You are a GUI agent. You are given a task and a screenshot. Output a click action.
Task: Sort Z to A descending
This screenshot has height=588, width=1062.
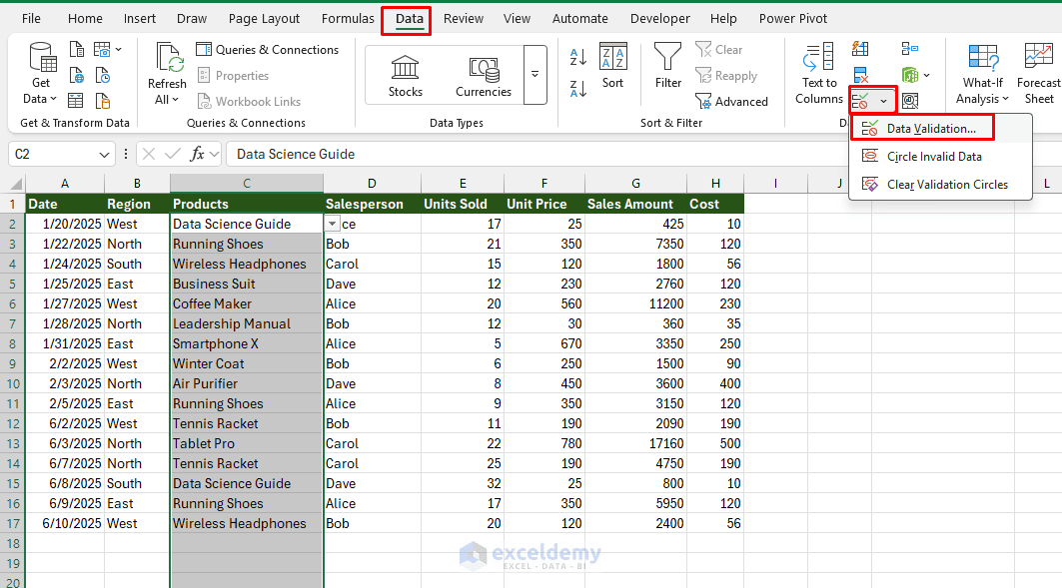pos(577,89)
